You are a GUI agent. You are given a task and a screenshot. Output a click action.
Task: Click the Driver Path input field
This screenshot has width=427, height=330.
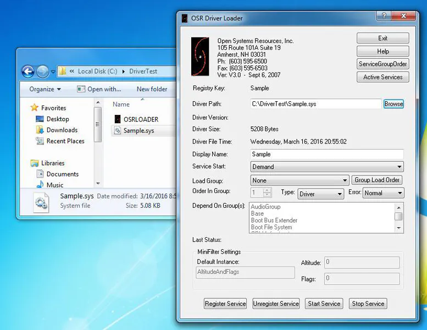pyautogui.click(x=316, y=104)
